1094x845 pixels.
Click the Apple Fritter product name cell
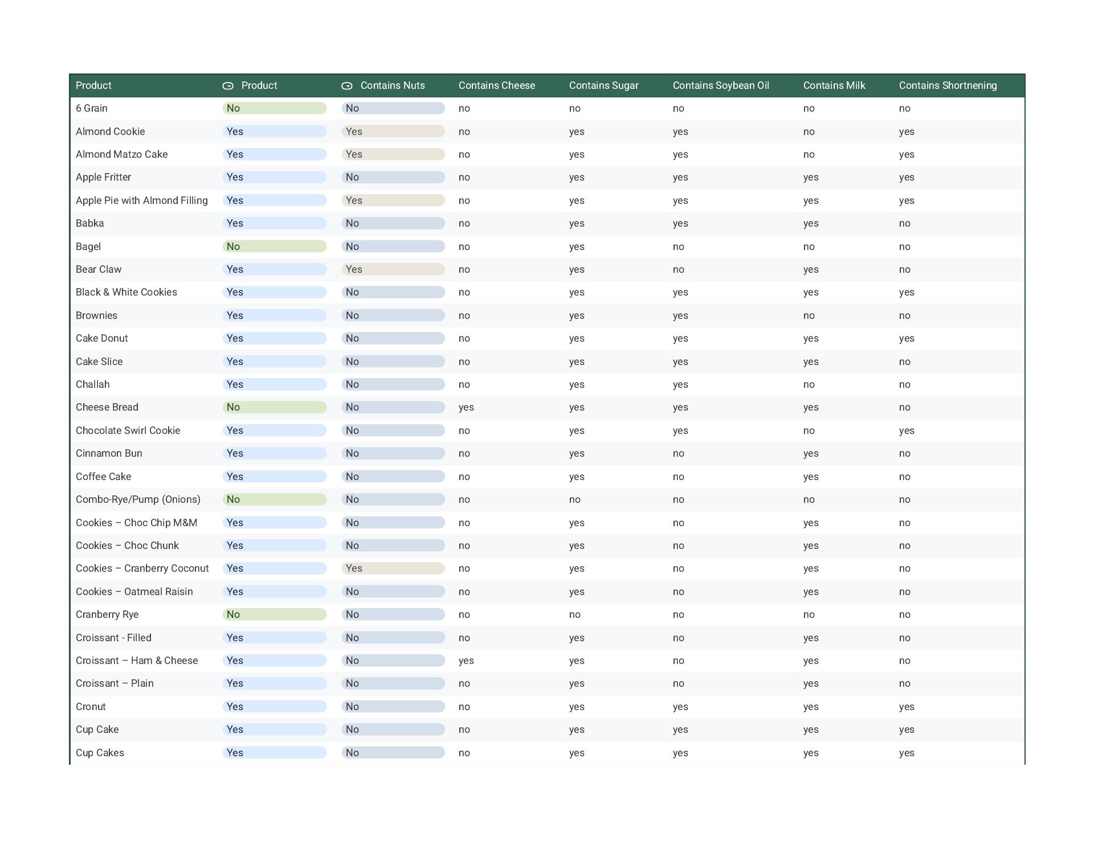click(x=103, y=177)
